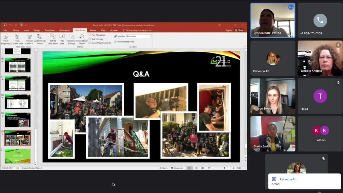This screenshot has width=343, height=193.
Task: Expand the Custom Slide Show dropdown
Action: point(40,43)
